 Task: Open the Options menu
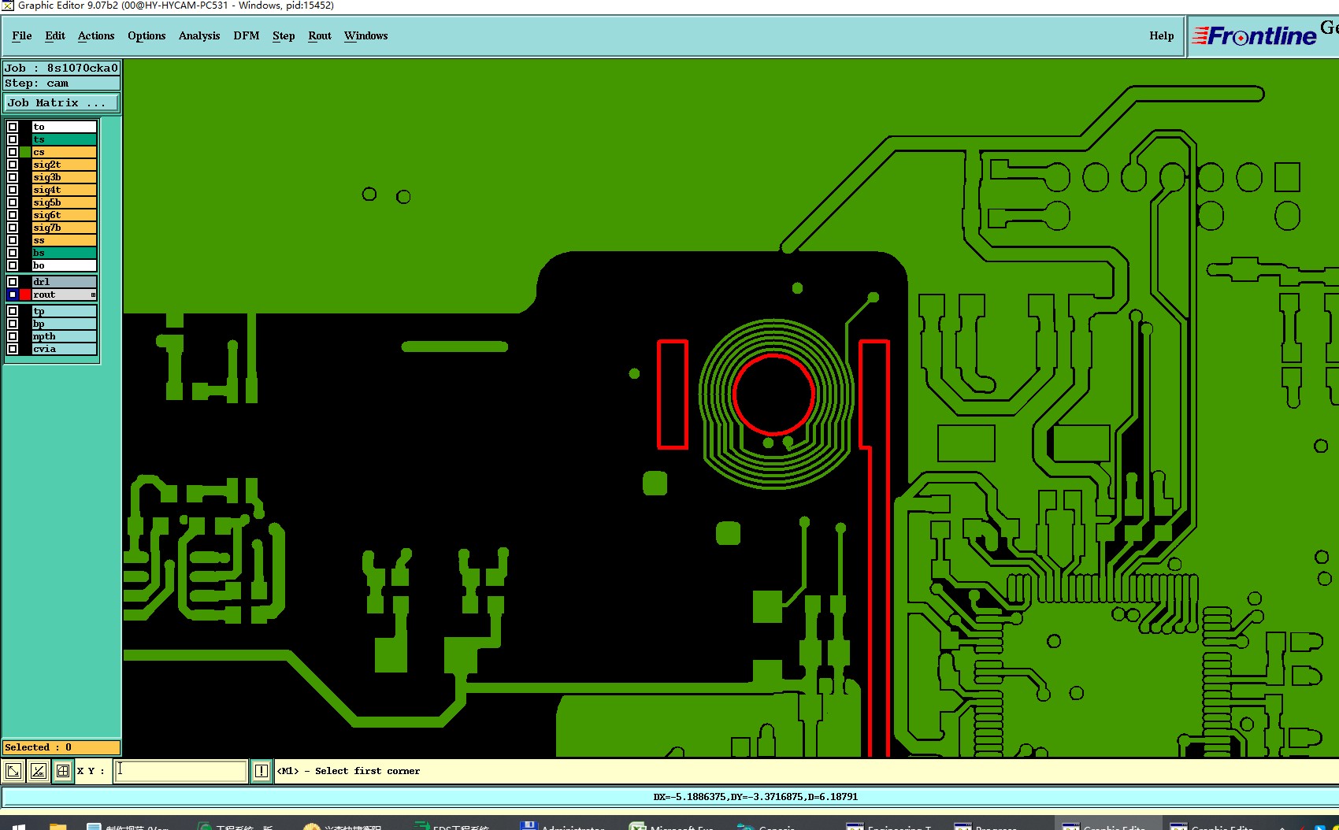pos(147,35)
